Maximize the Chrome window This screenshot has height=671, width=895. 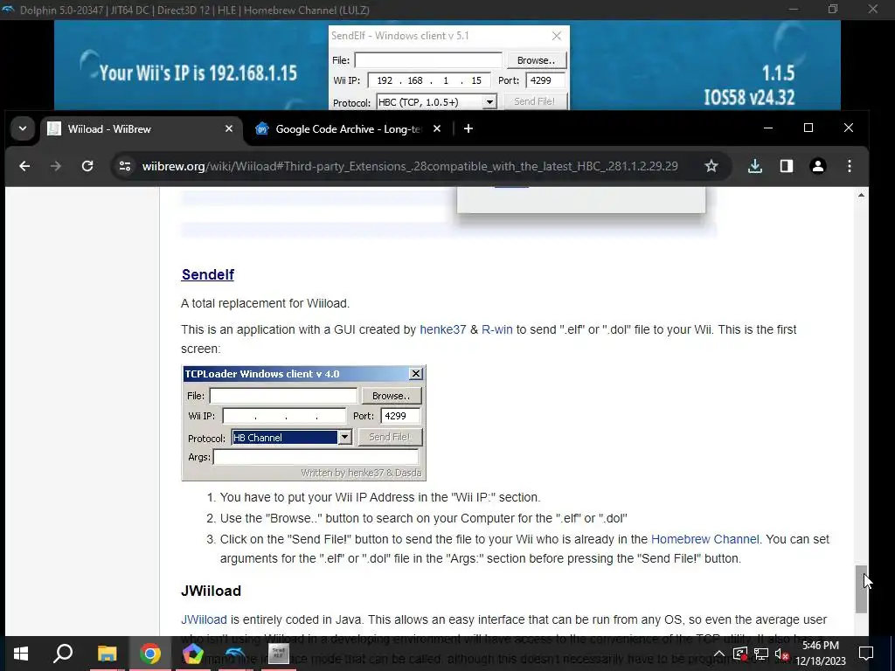click(x=808, y=128)
